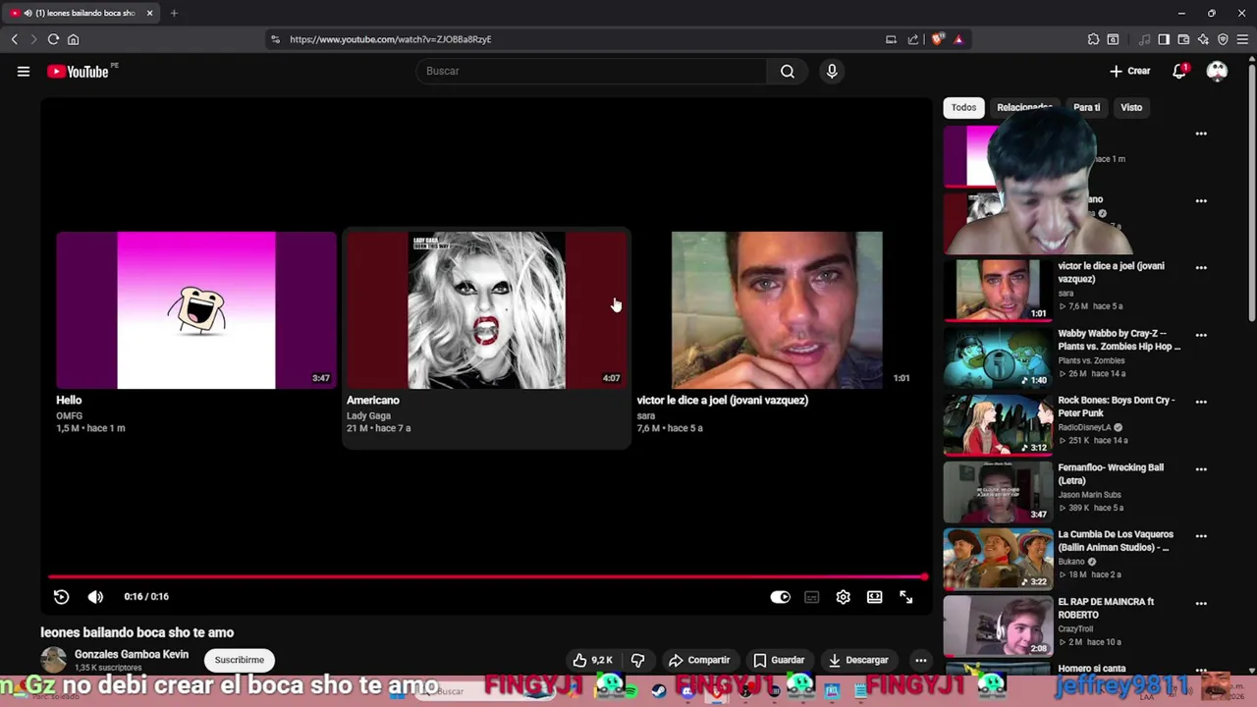Click the browser address bar URL
The height and width of the screenshot is (707, 1257).
pos(391,39)
